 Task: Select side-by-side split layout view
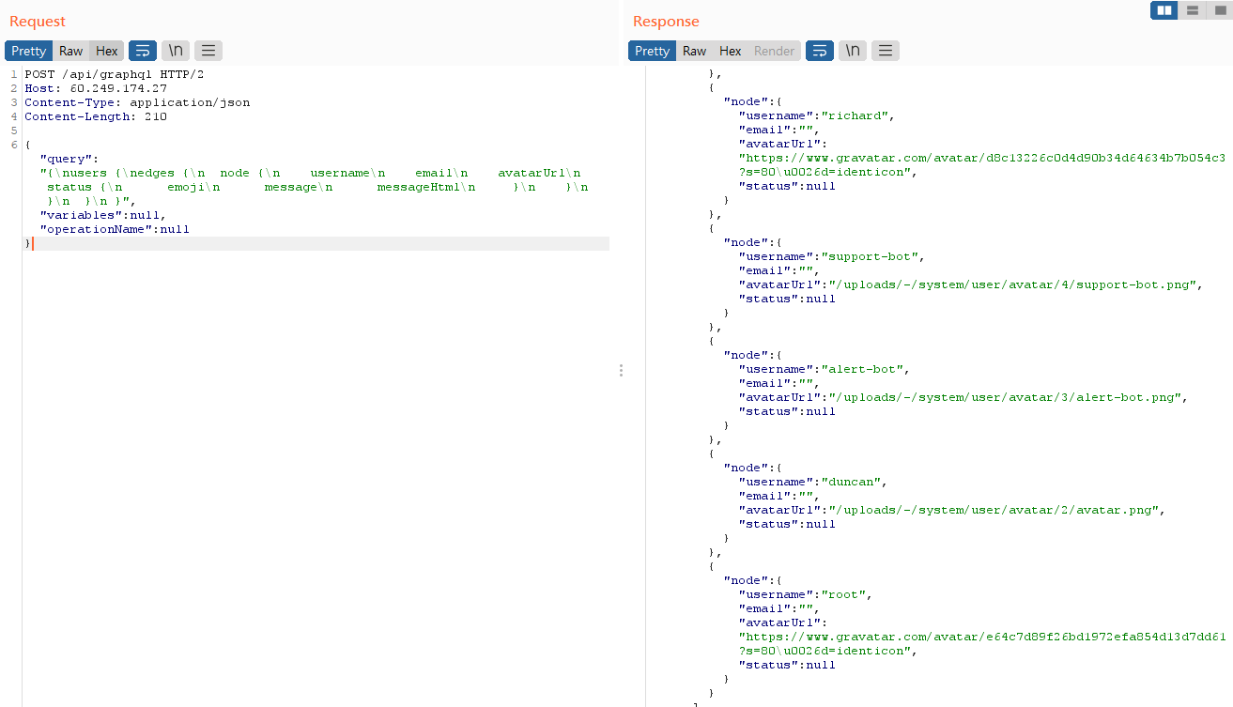1164,10
